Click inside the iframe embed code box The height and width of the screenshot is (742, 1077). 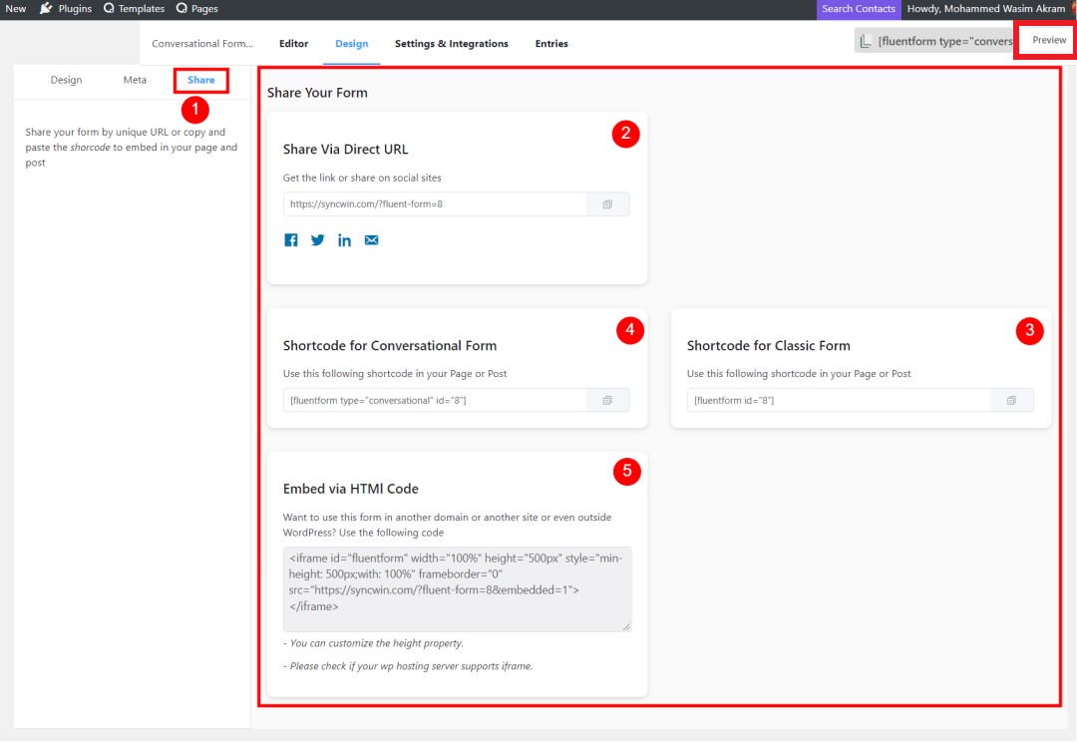[456, 588]
